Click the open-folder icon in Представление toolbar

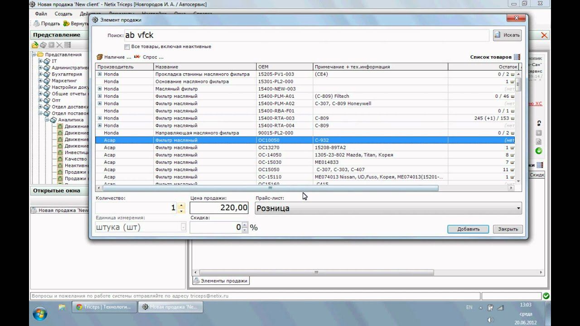click(x=35, y=45)
